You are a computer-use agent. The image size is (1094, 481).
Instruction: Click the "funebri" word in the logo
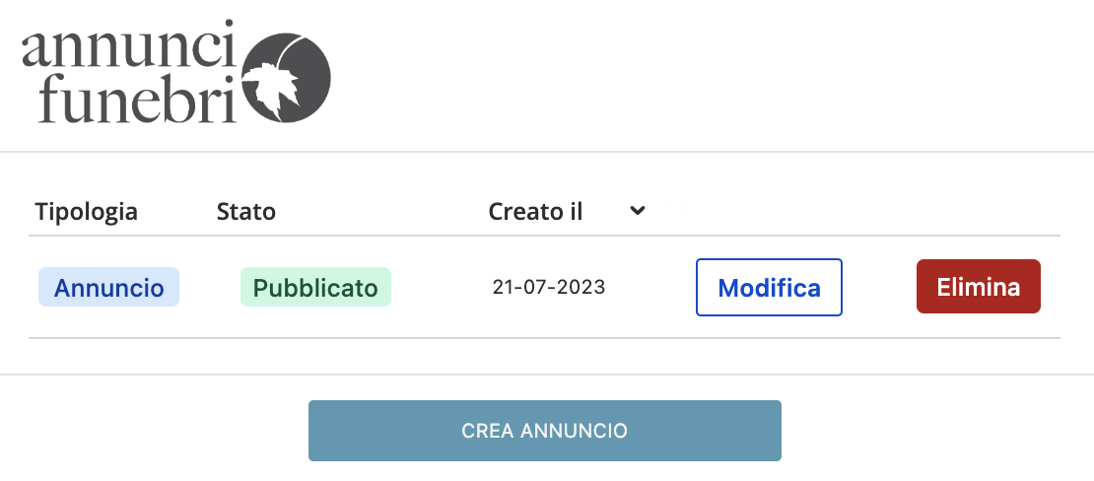(x=129, y=102)
